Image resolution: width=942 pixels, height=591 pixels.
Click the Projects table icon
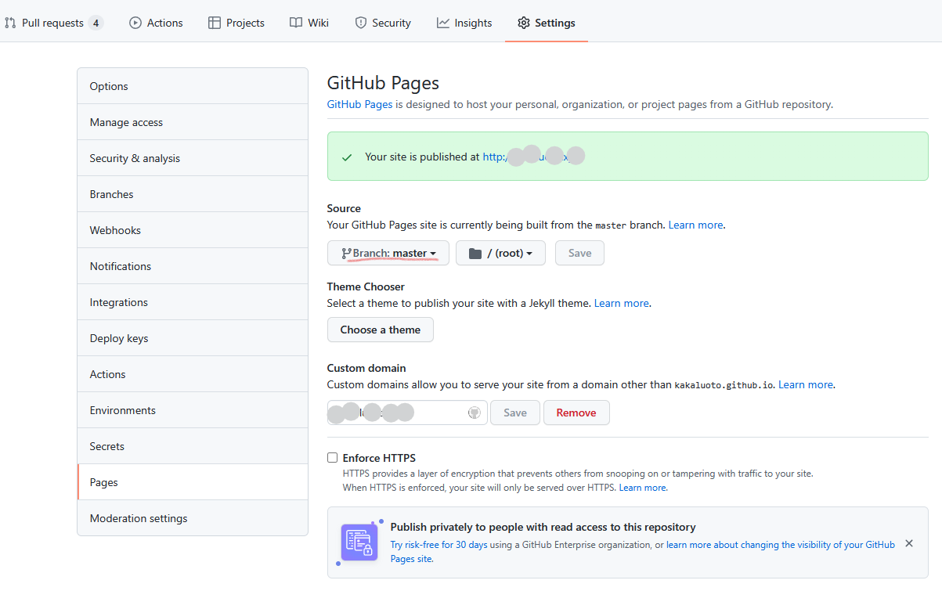215,23
